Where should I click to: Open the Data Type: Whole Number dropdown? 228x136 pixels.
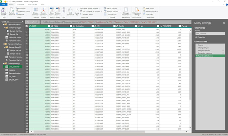90,8
